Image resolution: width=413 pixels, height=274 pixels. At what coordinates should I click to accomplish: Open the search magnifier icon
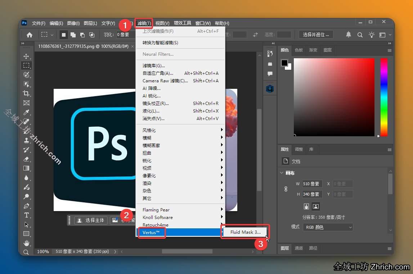360,35
